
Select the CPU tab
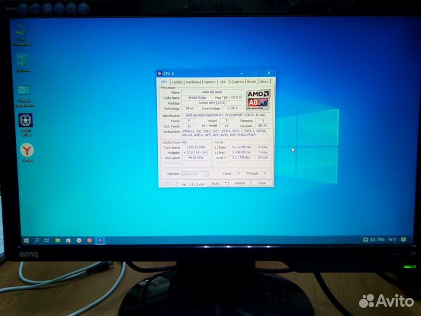[x=164, y=82]
